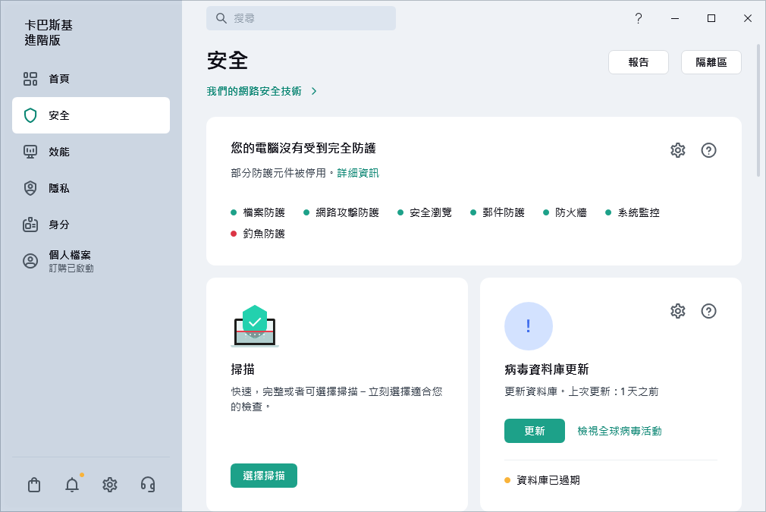766x512 pixels.
Task: Click the headset support icon at bottom
Action: tap(147, 485)
